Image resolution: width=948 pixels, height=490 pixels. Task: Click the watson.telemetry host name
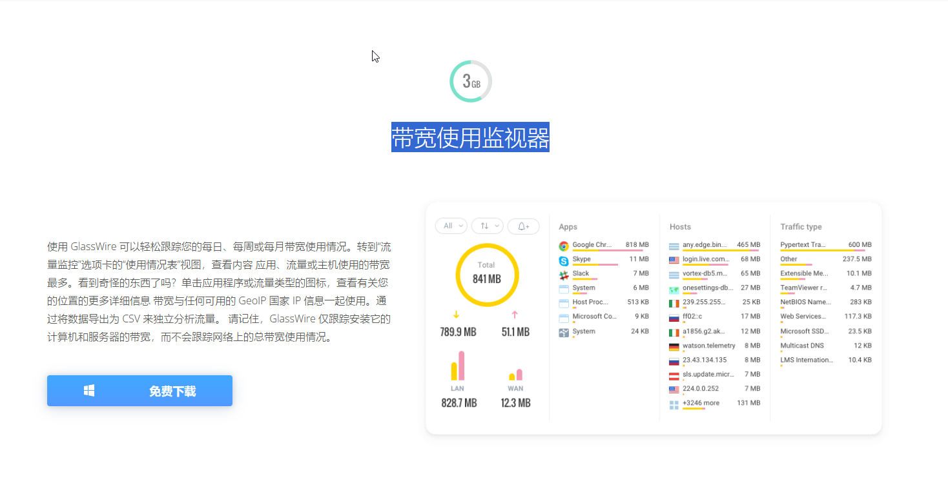point(709,346)
